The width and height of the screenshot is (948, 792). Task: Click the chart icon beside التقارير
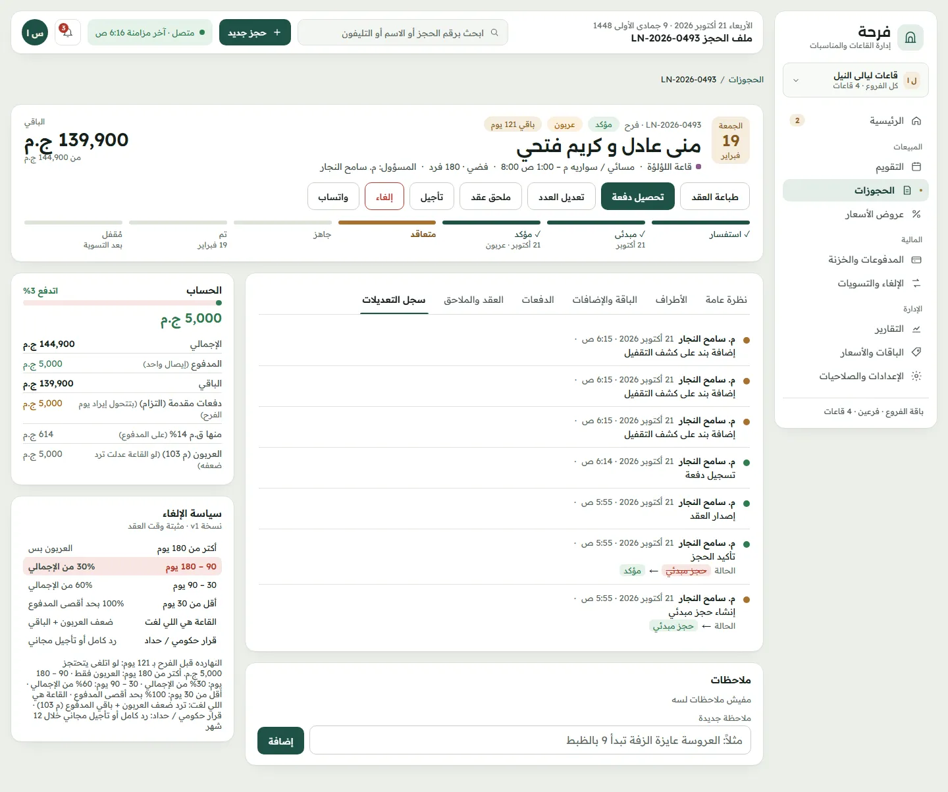916,329
